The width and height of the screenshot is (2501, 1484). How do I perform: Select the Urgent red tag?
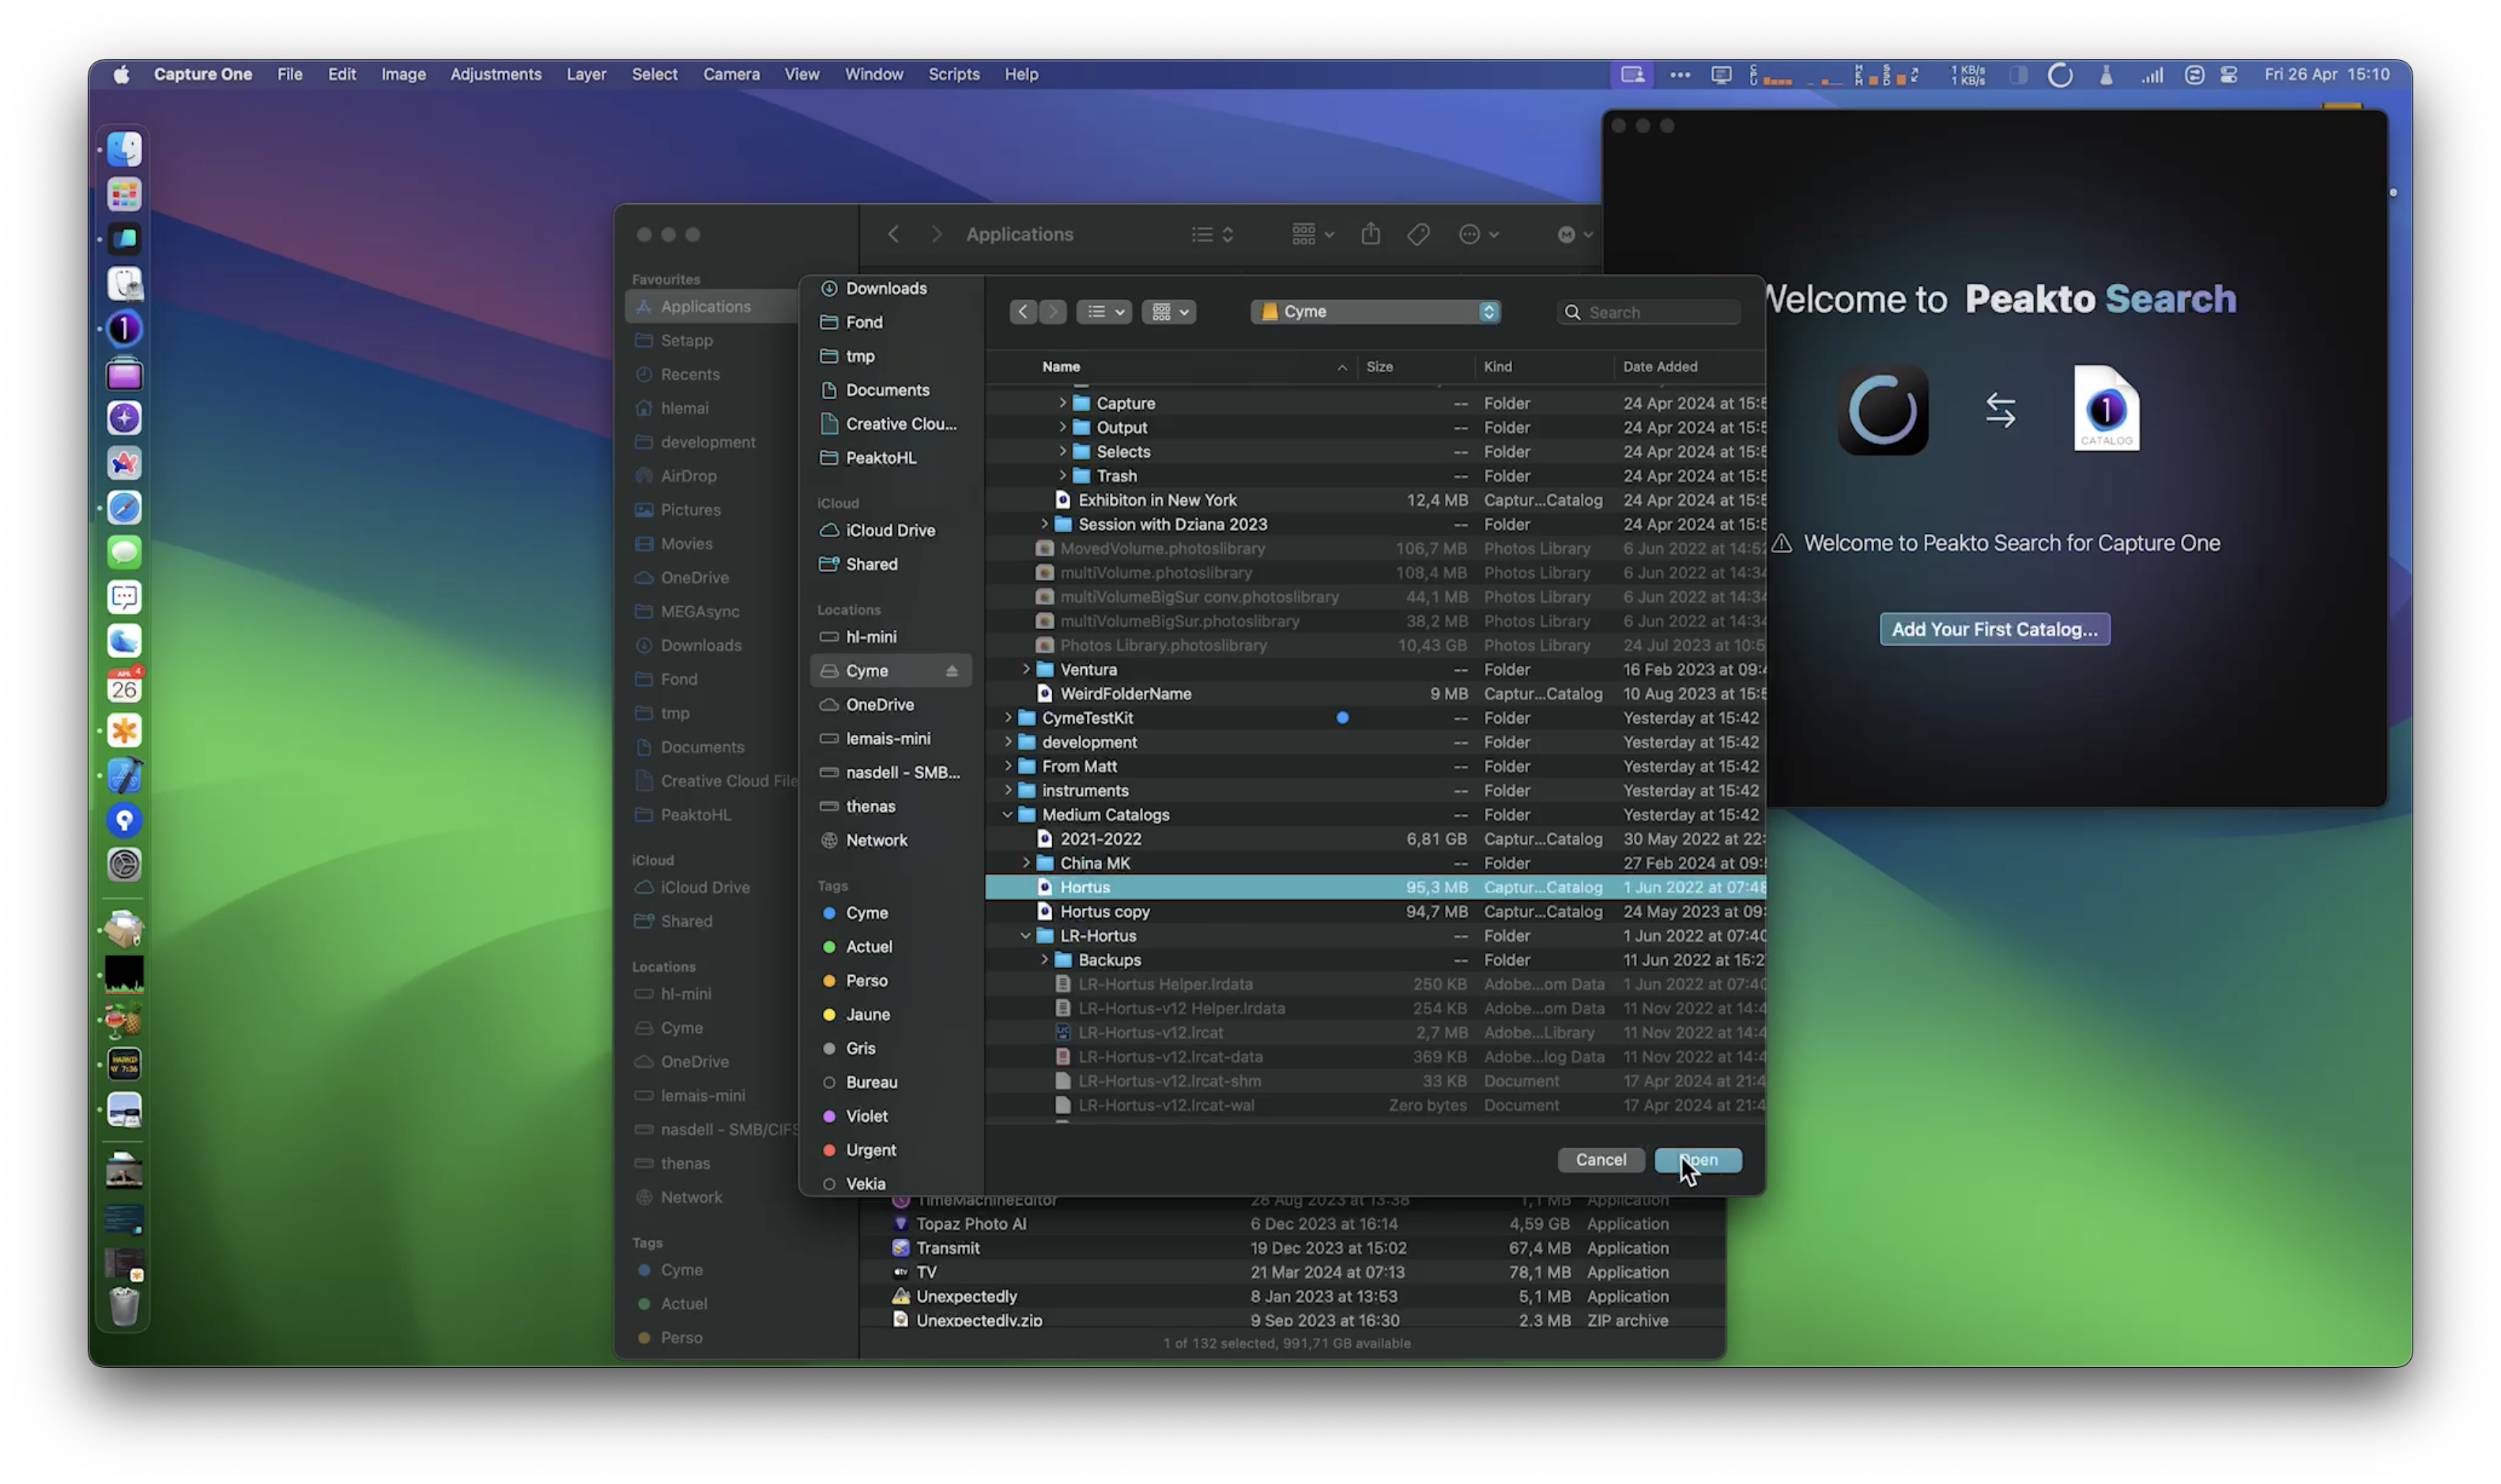point(890,1150)
